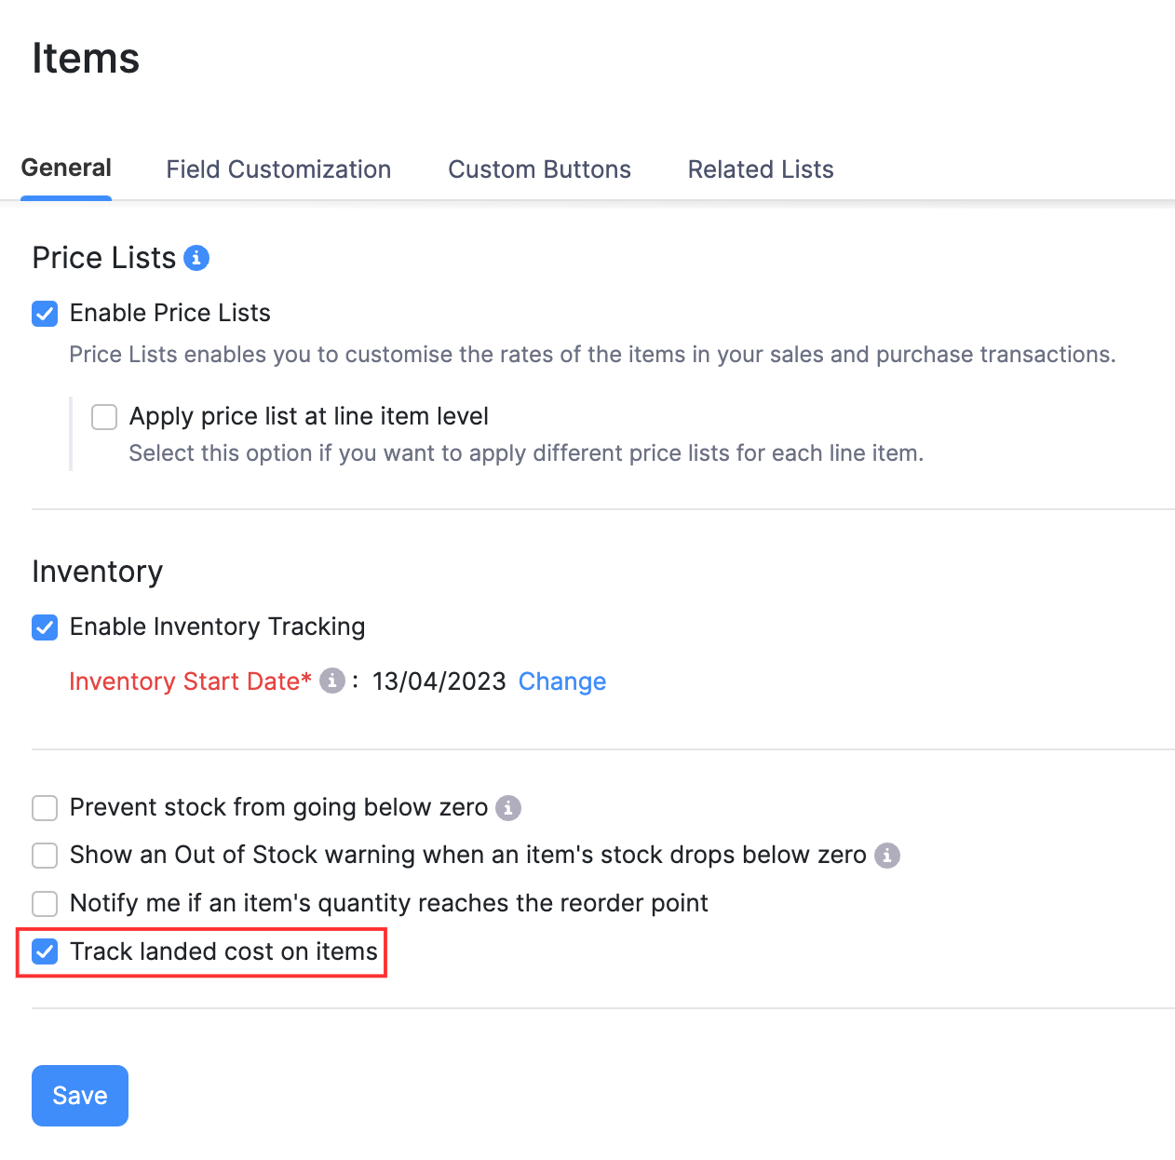
Task: Click the Items page heading
Action: (x=86, y=59)
